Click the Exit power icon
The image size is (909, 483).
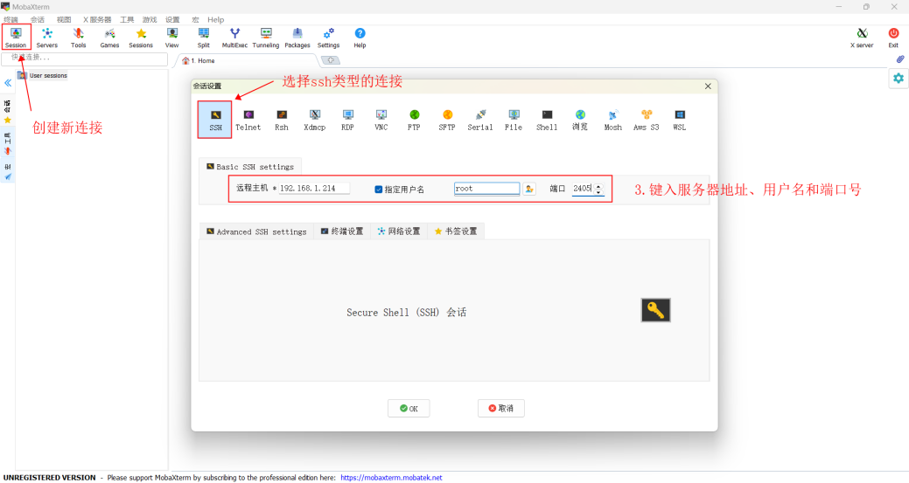click(893, 38)
